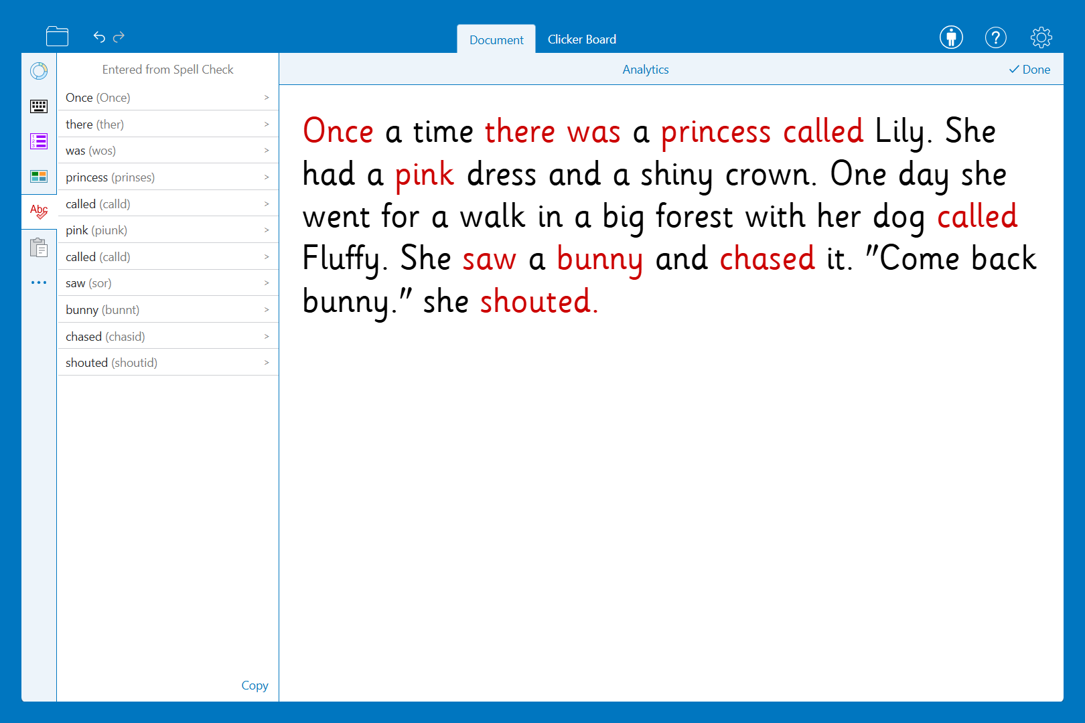Expand the Once (Once) row chevron
Screen dimensions: 1085x723
(x=267, y=98)
